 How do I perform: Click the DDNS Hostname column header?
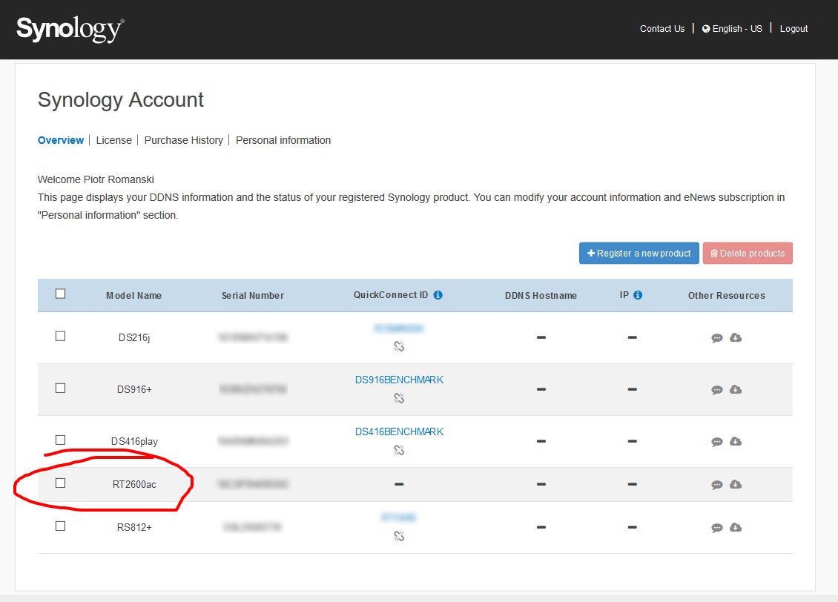541,295
